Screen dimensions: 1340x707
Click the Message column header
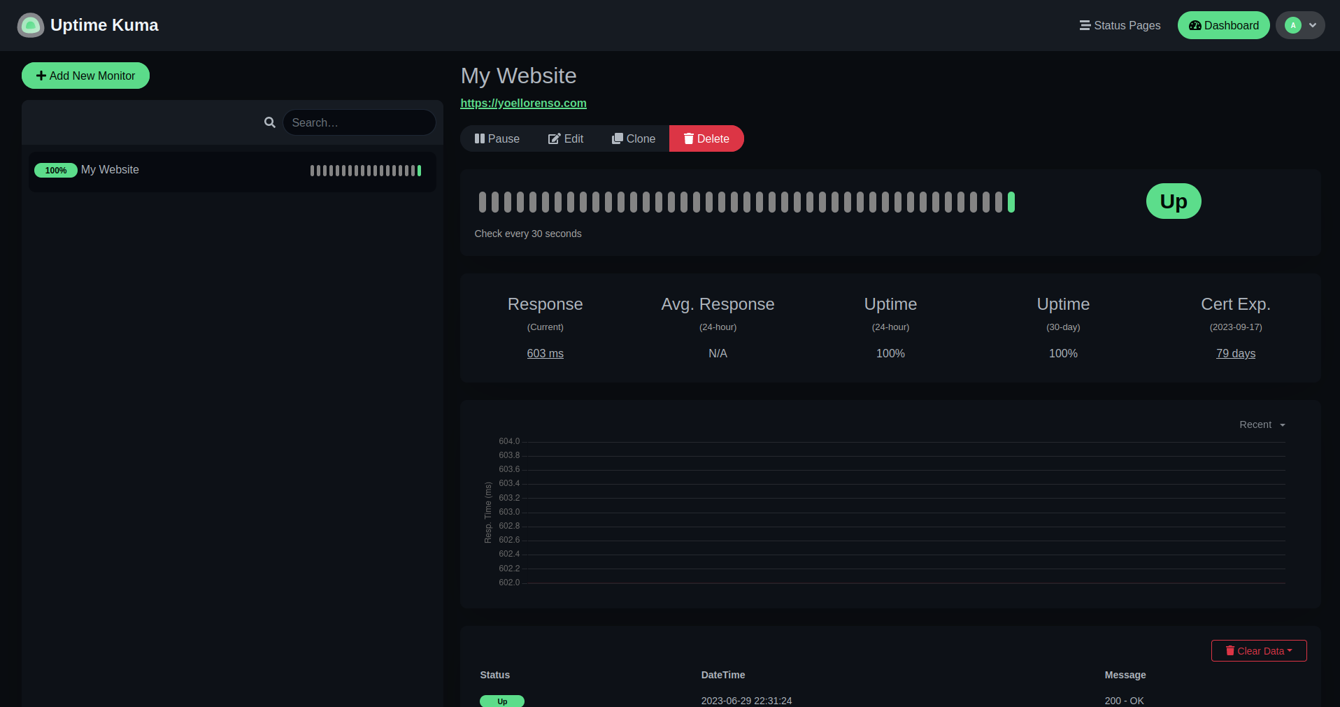pyautogui.click(x=1125, y=675)
